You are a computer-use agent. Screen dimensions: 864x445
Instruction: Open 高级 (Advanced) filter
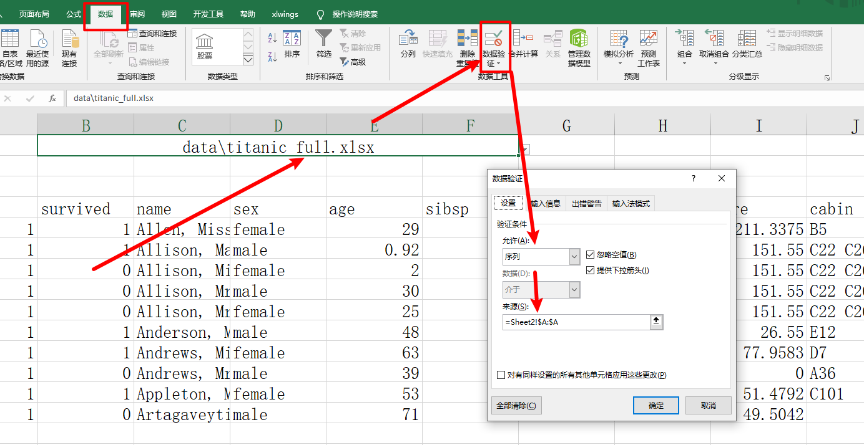pyautogui.click(x=353, y=62)
